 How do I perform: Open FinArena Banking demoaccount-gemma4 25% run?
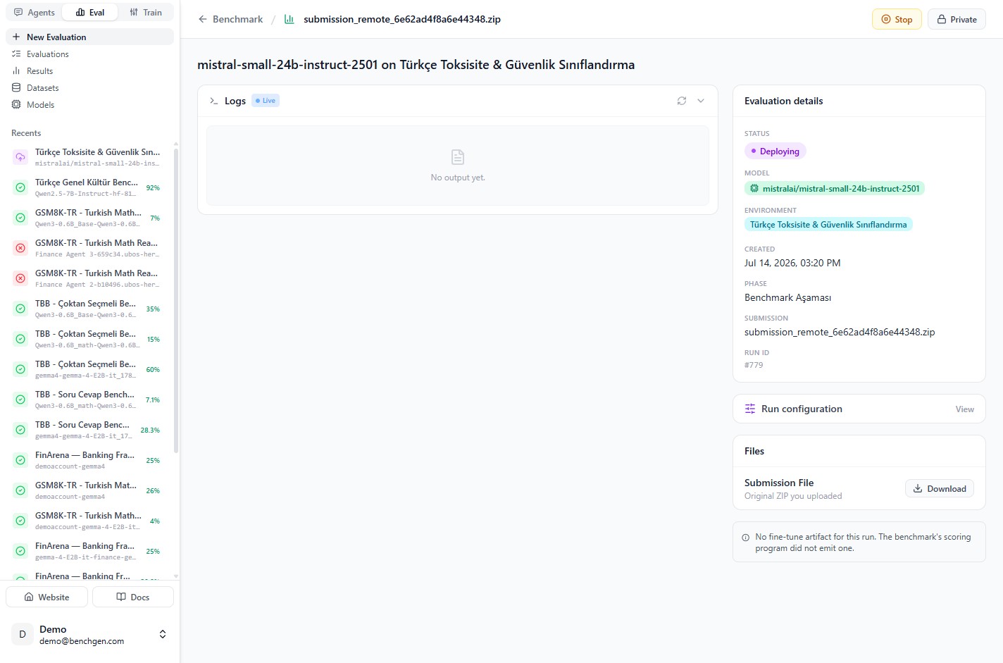pyautogui.click(x=91, y=460)
